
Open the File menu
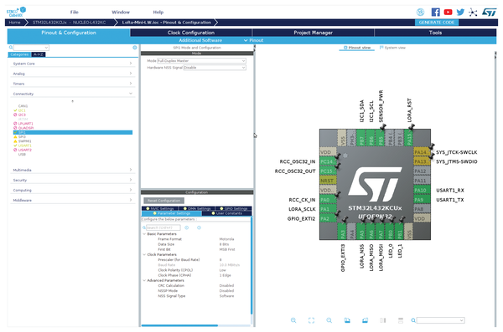point(75,13)
